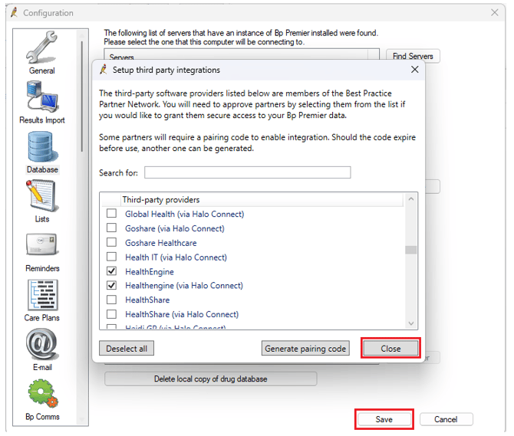
Task: Uncheck the HealthEngine checkbox
Action: tap(112, 271)
